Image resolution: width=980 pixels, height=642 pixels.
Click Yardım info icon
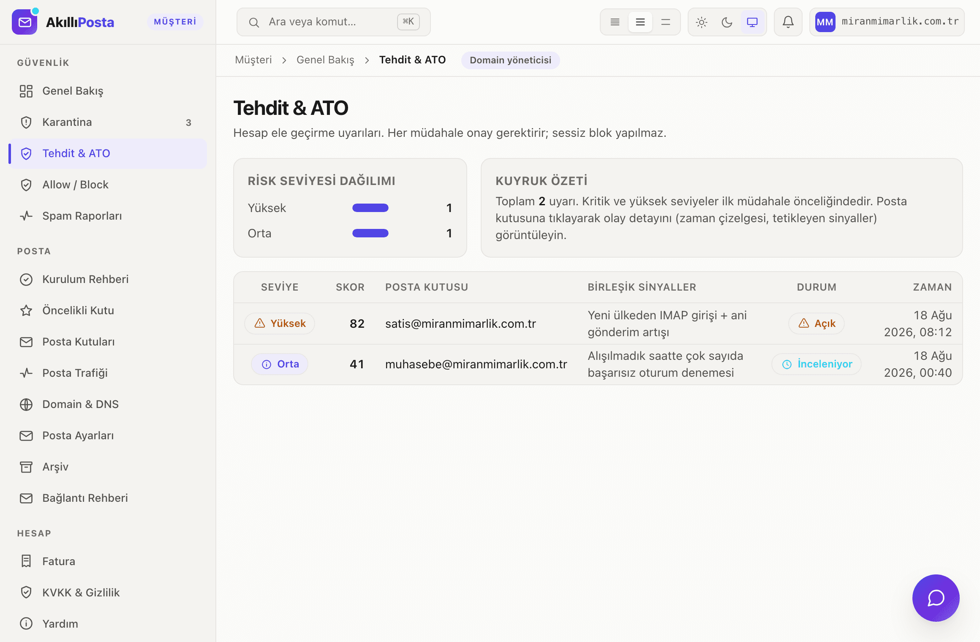(26, 624)
